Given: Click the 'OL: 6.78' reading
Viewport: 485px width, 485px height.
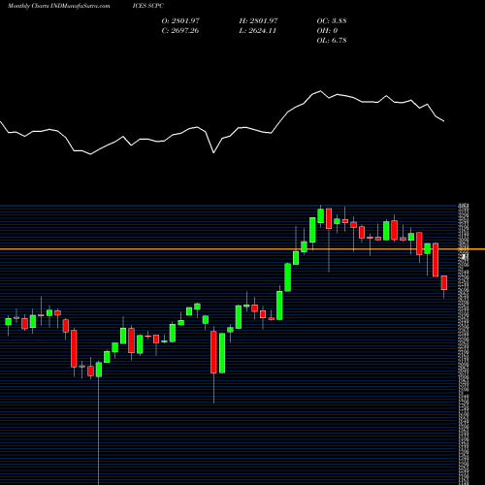Looking at the screenshot, I should pos(332,41).
